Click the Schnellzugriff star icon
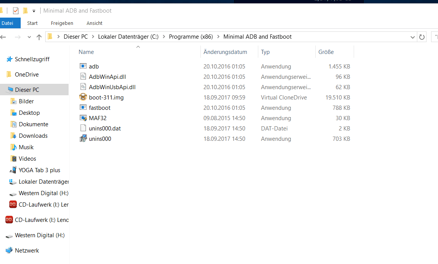The image size is (438, 264). point(10,59)
